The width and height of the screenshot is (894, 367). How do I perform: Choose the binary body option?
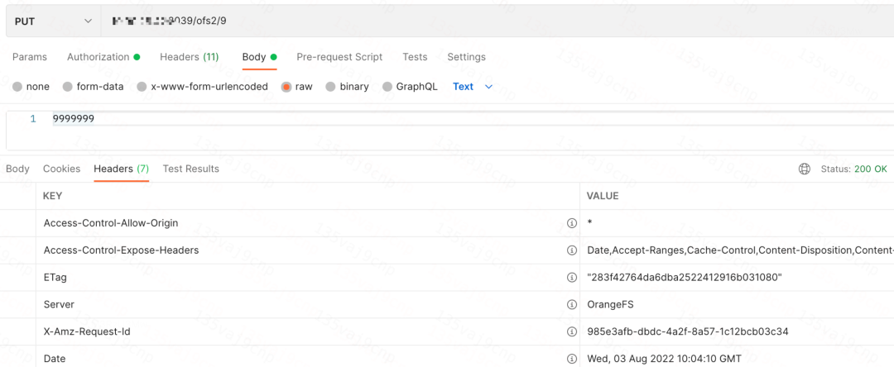pyautogui.click(x=331, y=87)
